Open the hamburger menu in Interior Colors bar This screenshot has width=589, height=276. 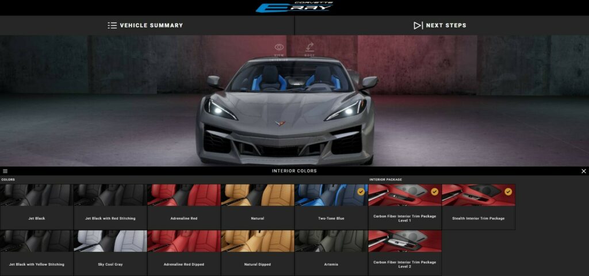[x=5, y=171]
